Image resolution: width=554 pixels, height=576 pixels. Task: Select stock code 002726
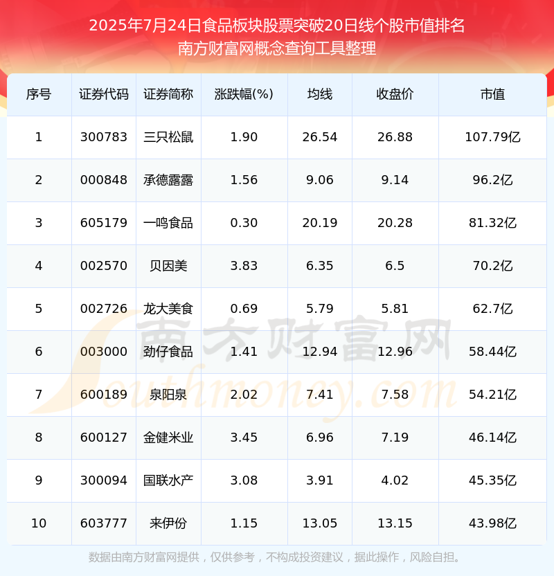pos(104,309)
